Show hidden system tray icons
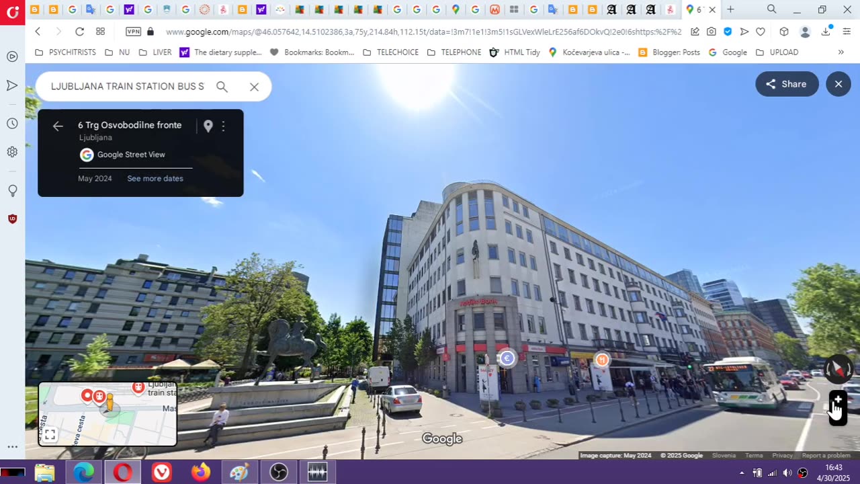This screenshot has height=484, width=860. (x=742, y=473)
